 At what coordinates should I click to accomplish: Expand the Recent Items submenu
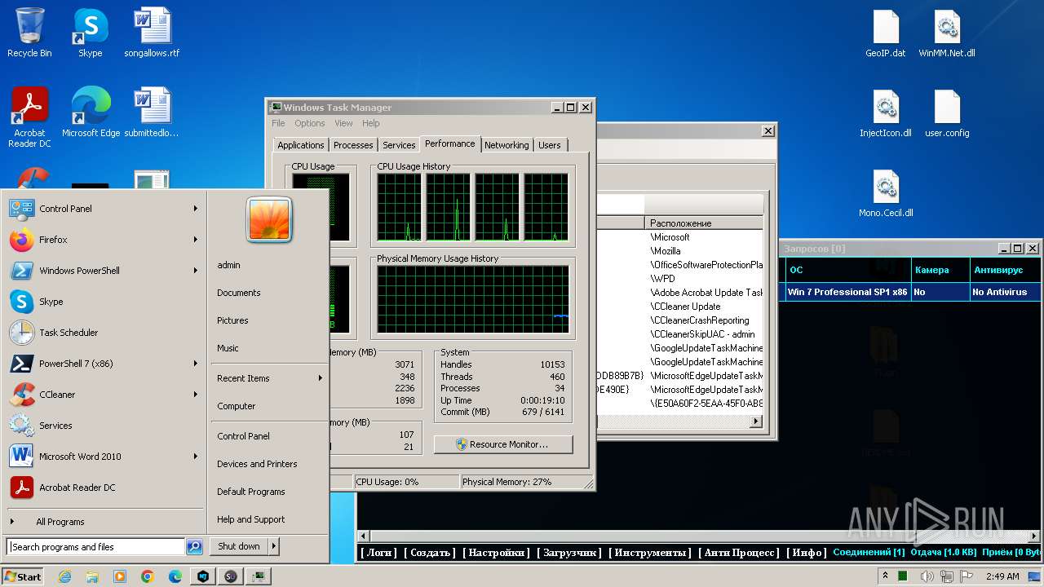pos(268,378)
